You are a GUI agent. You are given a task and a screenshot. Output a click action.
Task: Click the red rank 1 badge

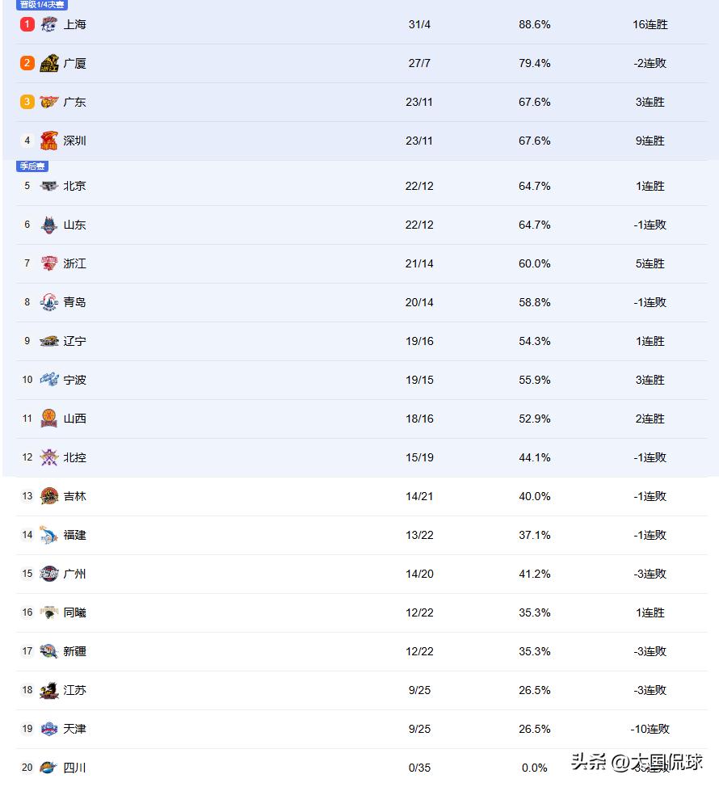click(27, 24)
